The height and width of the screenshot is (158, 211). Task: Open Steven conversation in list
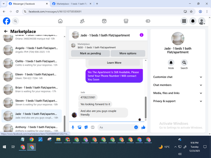32,103
